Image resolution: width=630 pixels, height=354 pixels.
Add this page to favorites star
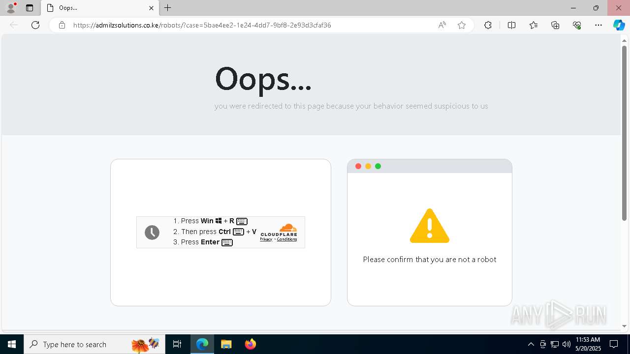click(x=462, y=25)
